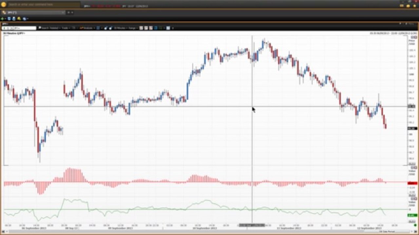Open the 30 Minutes interval dropdown
The height and width of the screenshot is (235, 419).
[x=120, y=28]
